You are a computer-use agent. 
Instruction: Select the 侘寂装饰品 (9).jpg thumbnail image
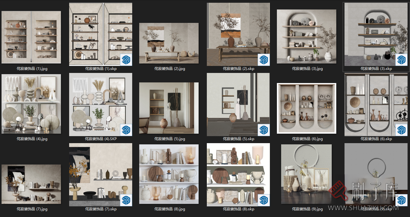click(x=306, y=174)
